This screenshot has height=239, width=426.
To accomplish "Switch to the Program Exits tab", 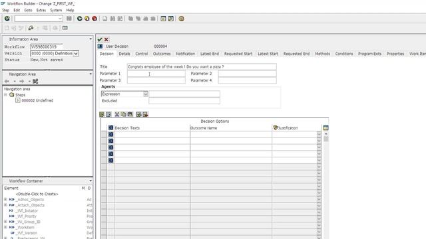I will point(369,54).
